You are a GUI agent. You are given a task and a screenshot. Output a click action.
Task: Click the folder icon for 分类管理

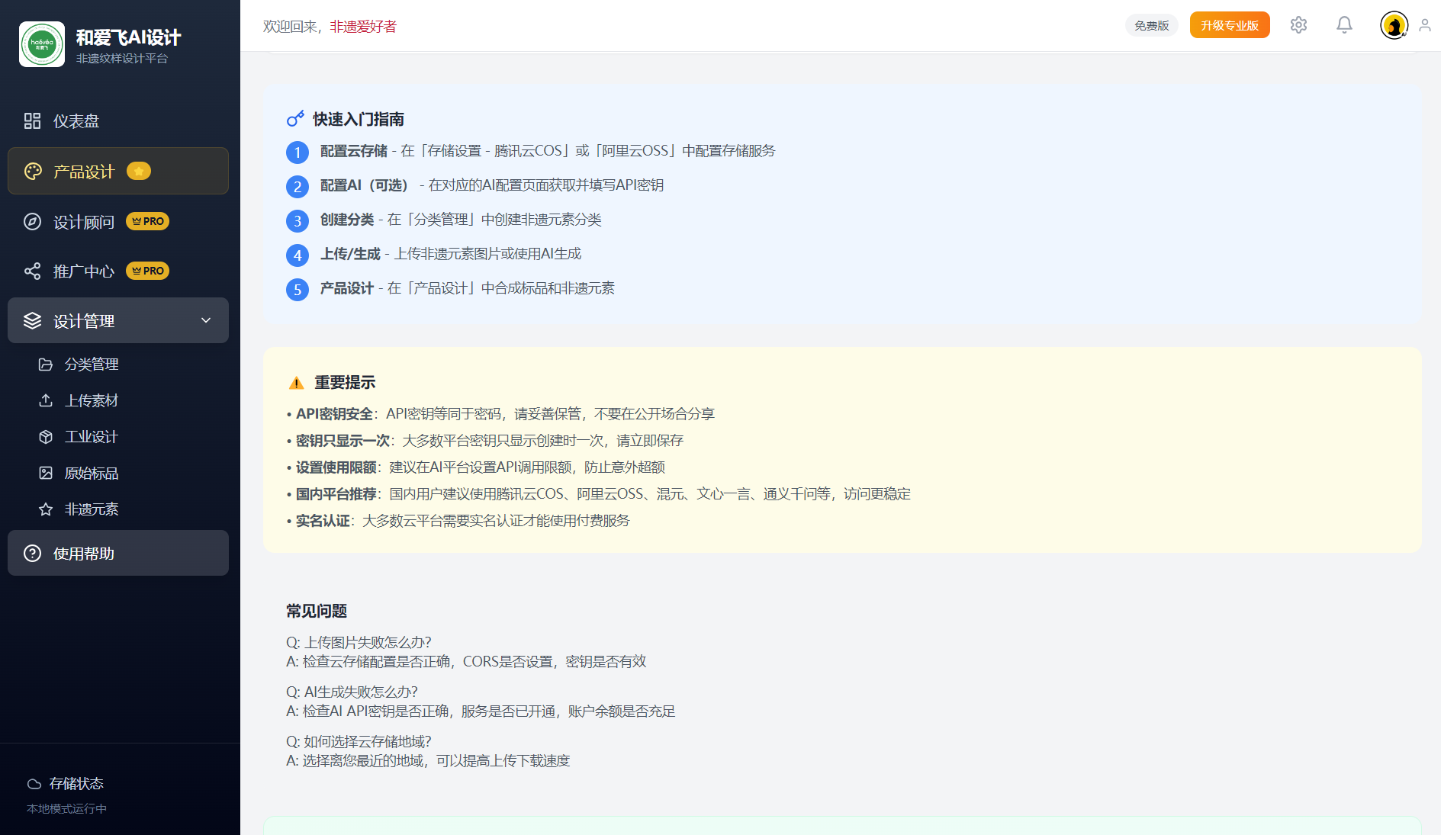tap(46, 365)
